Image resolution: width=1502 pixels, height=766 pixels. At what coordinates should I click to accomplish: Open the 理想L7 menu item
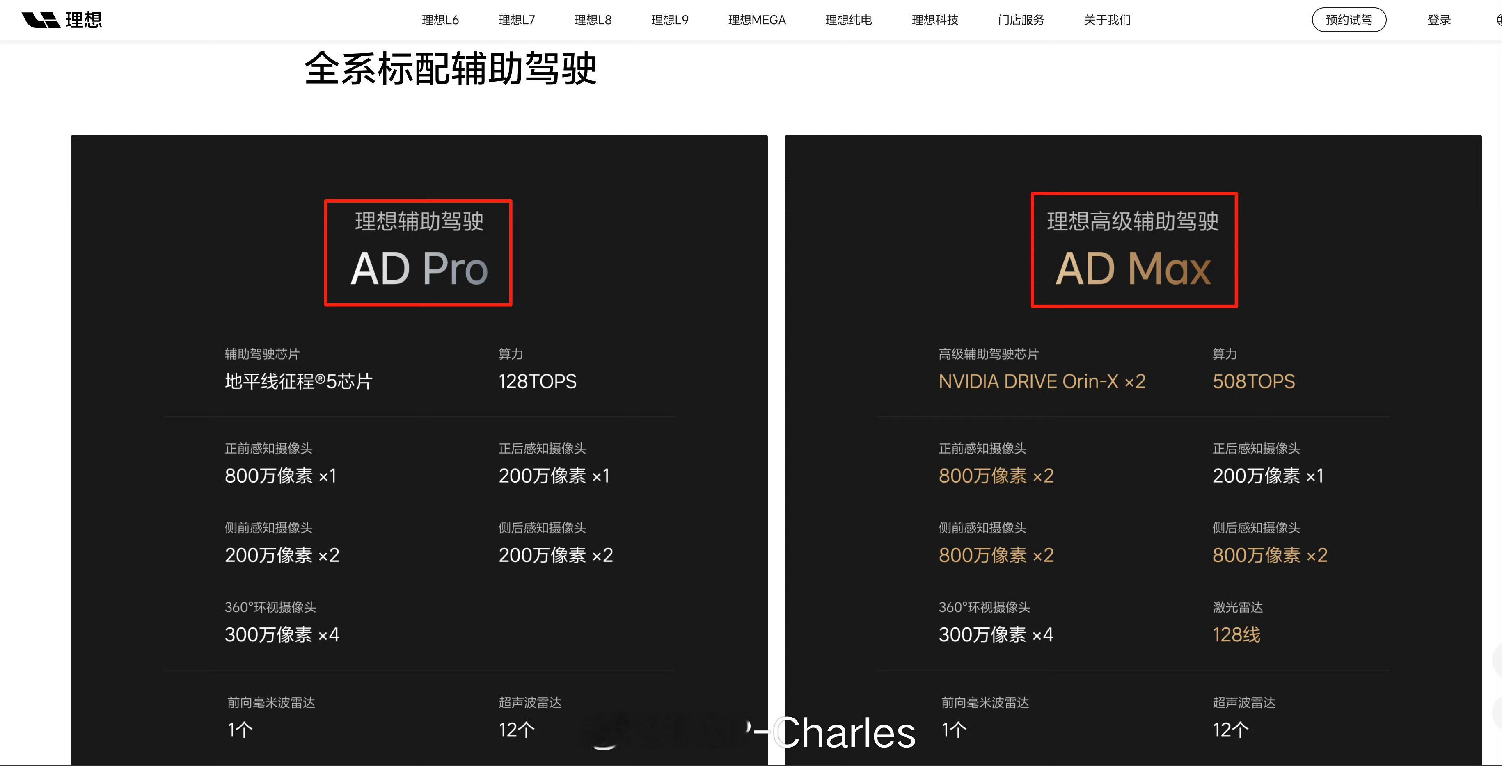517,20
